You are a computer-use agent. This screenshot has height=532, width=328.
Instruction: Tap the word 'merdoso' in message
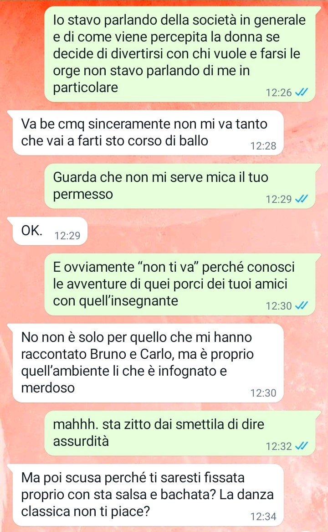(x=48, y=387)
